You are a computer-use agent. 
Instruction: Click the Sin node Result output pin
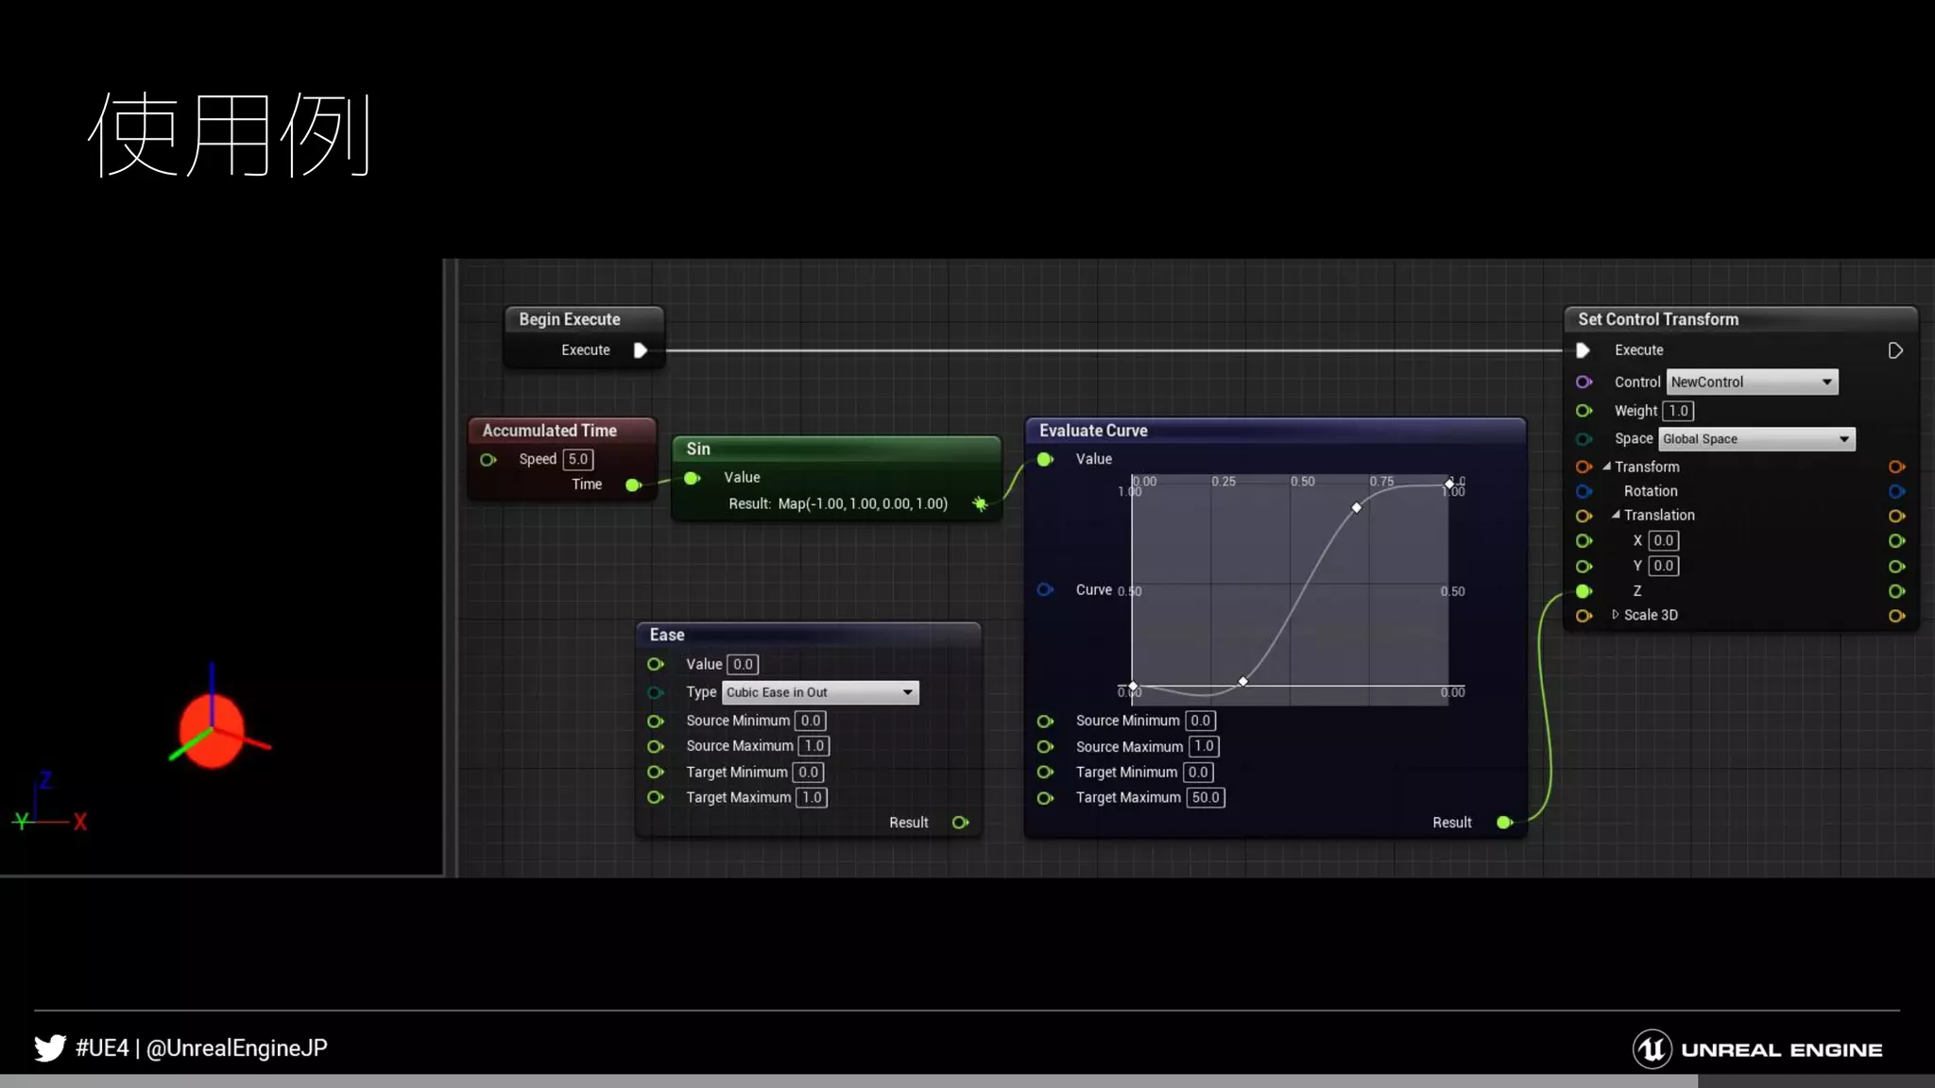point(980,503)
